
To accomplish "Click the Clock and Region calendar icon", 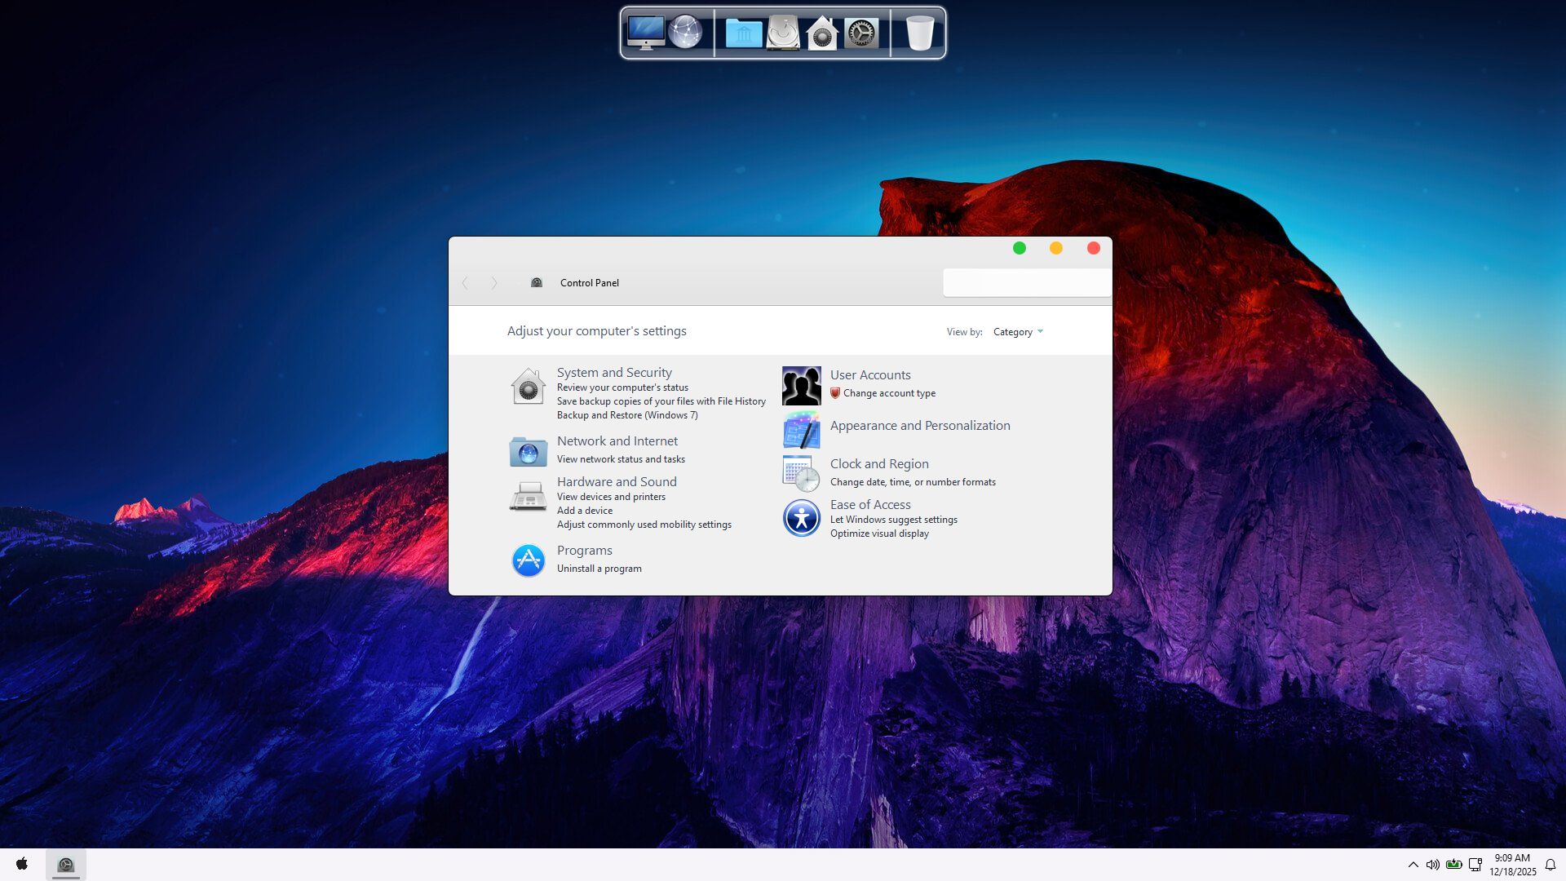I will 801,473.
